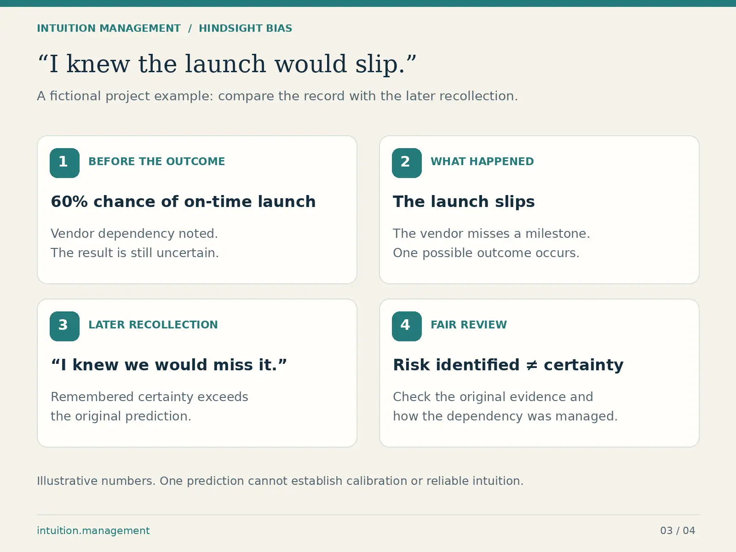Click the text "Vendor dependency noted."
The width and height of the screenshot is (736, 552).
134,234
